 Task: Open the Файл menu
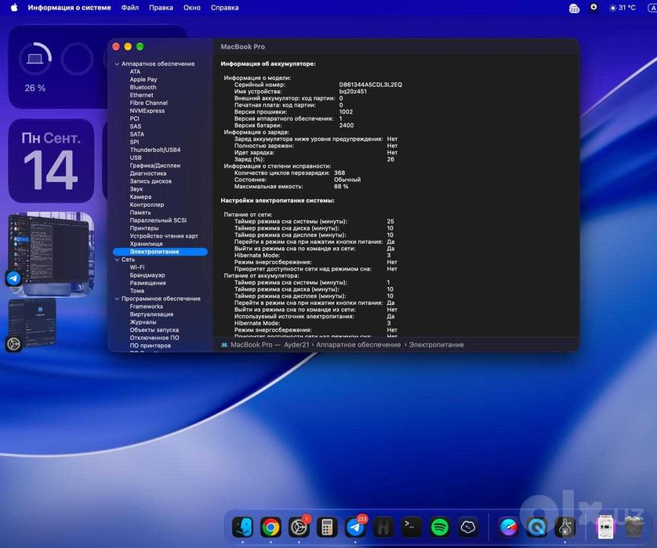click(x=130, y=8)
